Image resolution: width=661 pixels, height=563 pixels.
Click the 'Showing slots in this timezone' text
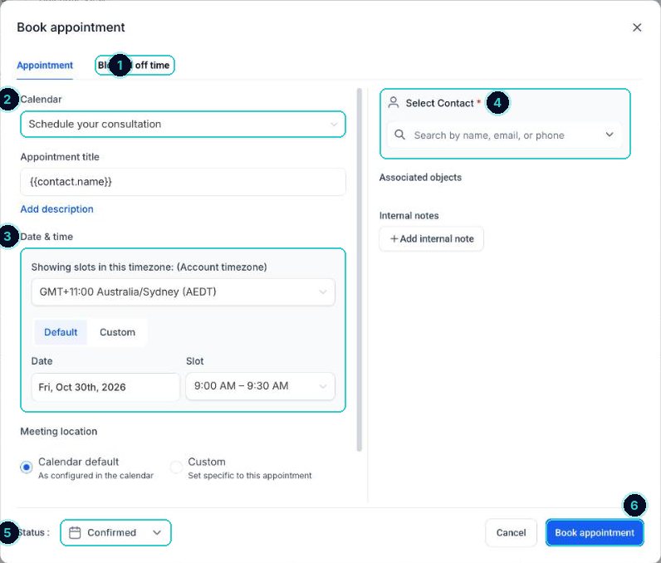(149, 267)
